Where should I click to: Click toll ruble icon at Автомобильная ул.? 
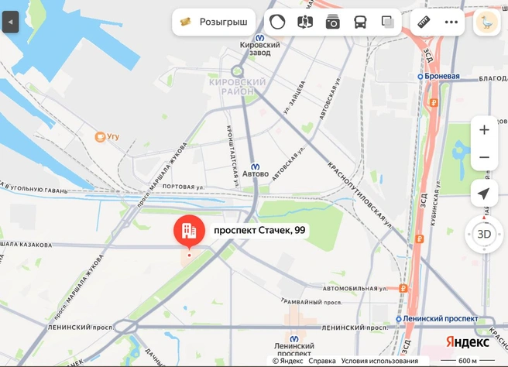click(x=403, y=288)
